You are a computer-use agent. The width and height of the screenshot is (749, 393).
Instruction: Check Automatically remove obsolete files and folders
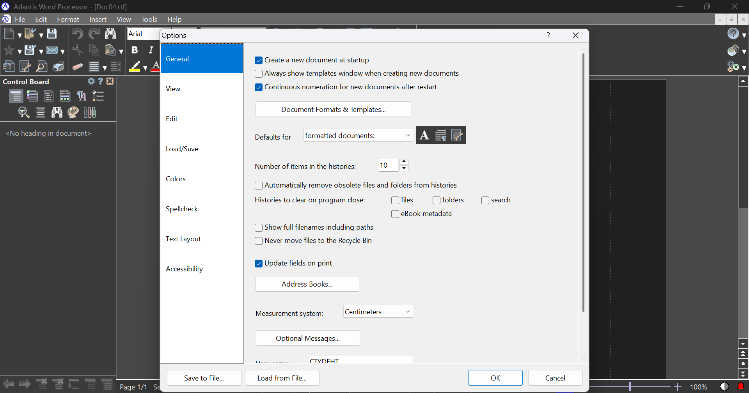[259, 186]
